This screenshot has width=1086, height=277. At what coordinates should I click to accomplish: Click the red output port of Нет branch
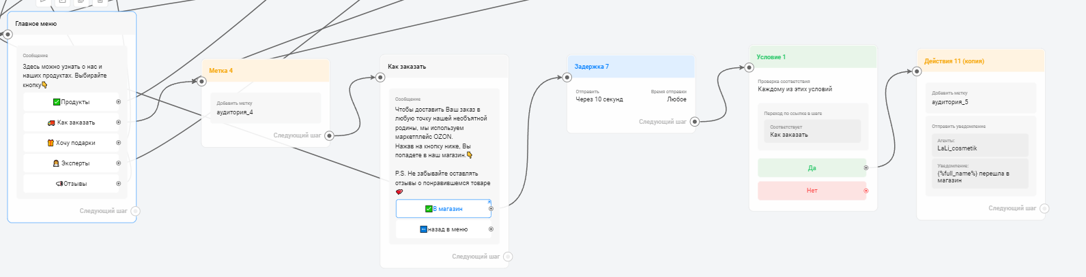tap(866, 191)
